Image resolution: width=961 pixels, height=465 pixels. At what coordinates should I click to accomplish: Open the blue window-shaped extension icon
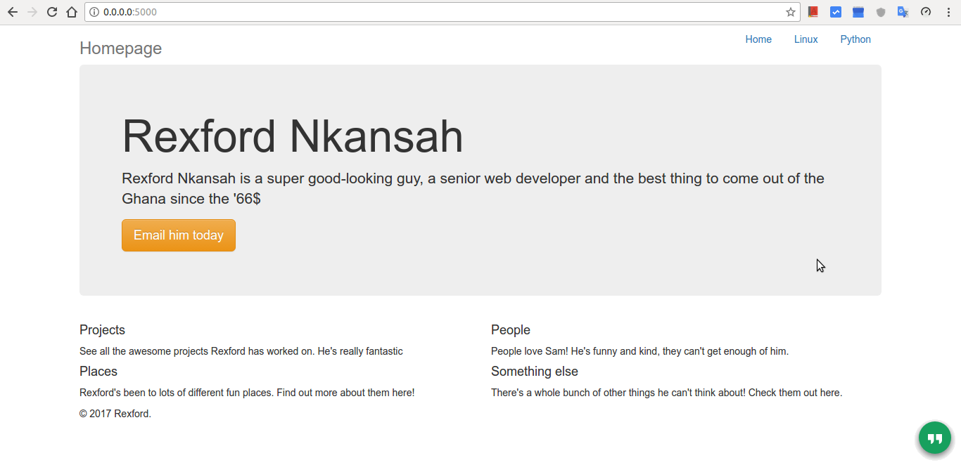858,12
